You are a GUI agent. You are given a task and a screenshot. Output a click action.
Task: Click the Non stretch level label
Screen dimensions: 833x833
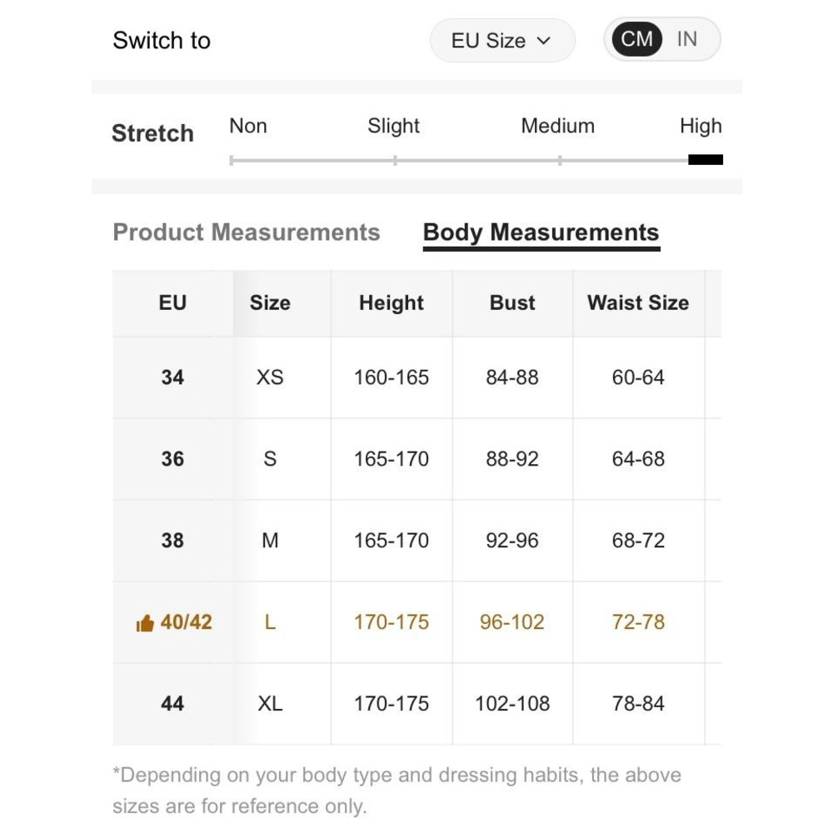pos(248,127)
